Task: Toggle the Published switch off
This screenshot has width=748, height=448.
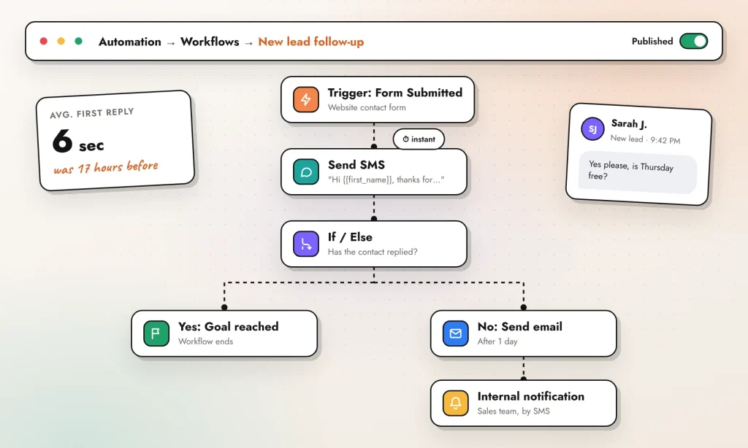Action: [694, 41]
